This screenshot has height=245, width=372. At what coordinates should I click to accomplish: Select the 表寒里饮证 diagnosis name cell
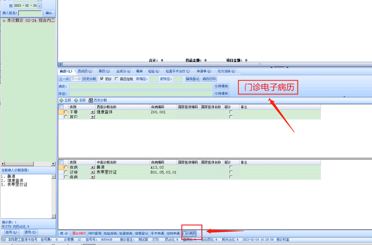(122, 172)
